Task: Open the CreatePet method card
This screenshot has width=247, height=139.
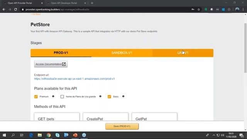Action: (x=105, y=117)
